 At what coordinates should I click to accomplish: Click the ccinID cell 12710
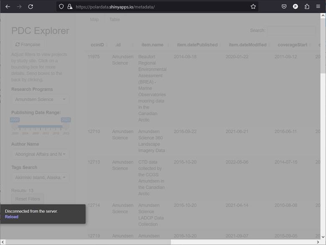(x=94, y=132)
